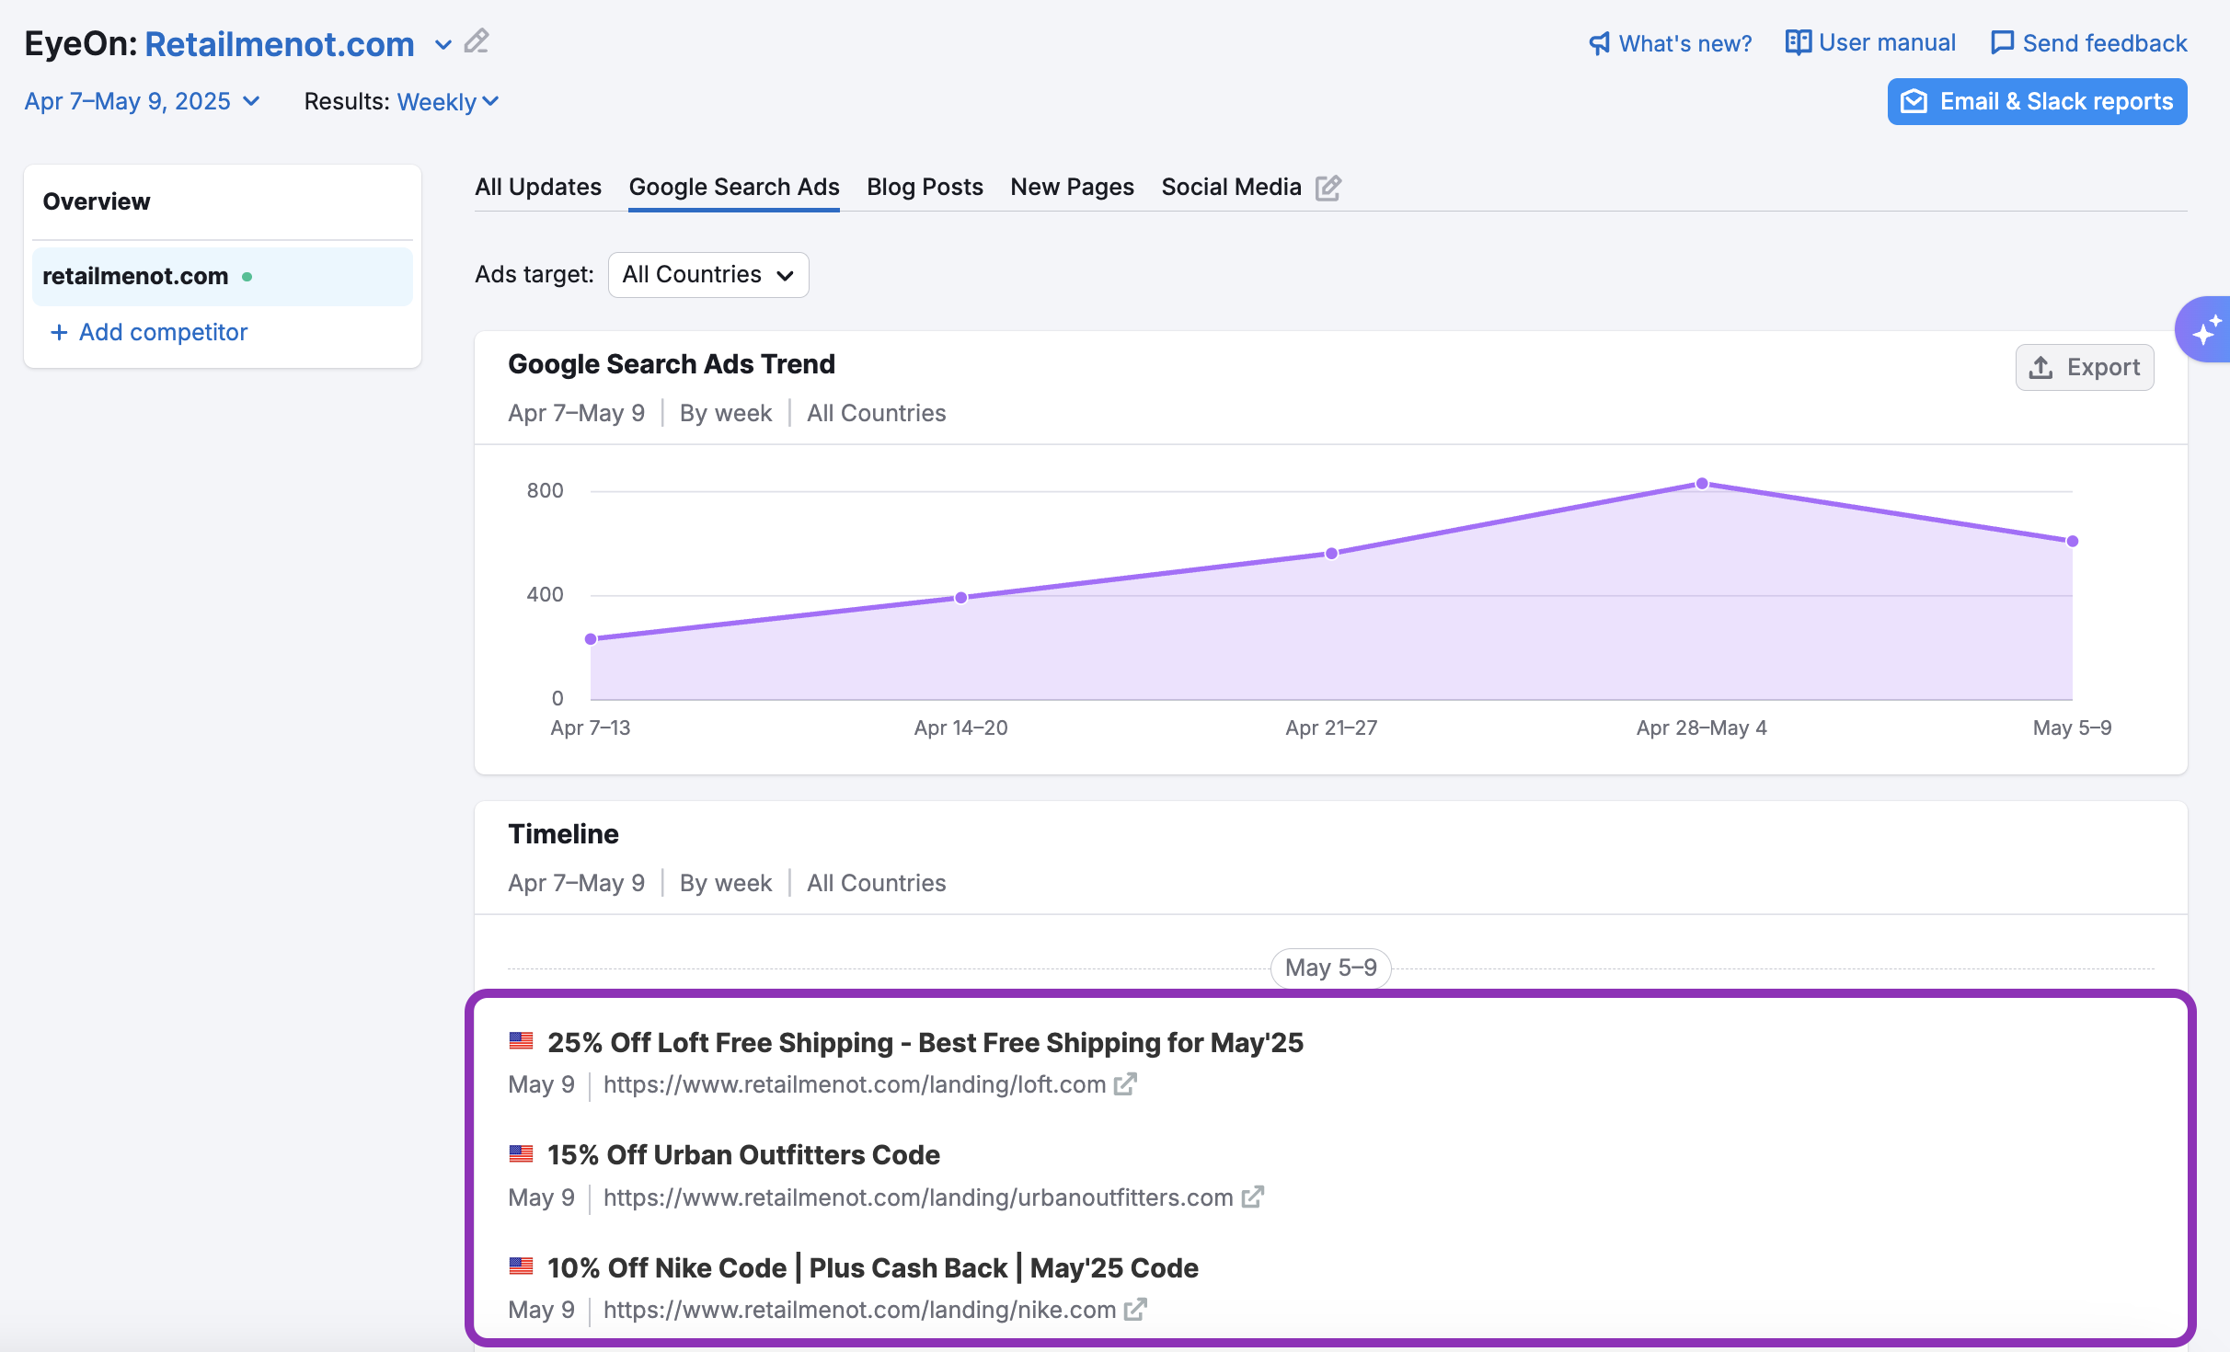
Task: Open the All Countries ads target dropdown
Action: pos(707,275)
